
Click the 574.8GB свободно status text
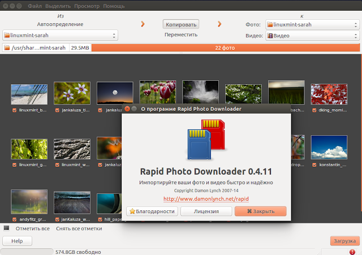[x=78, y=252]
